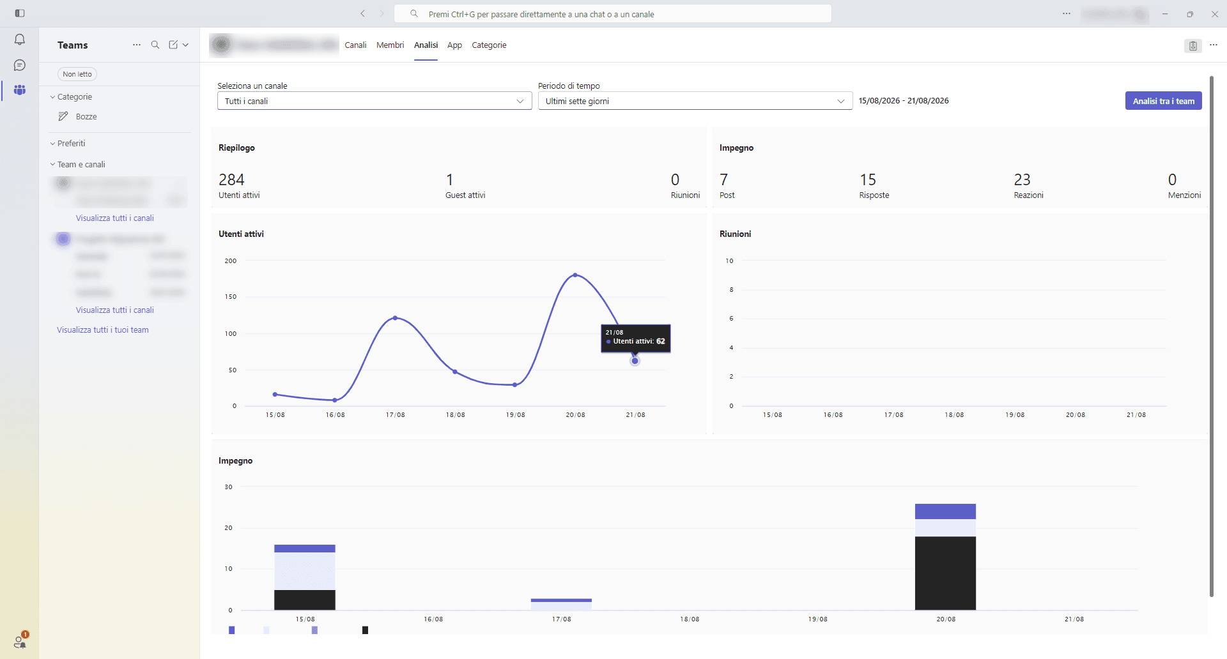Image resolution: width=1227 pixels, height=659 pixels.
Task: Click the 284 Utenti attivi value
Action: coord(231,179)
